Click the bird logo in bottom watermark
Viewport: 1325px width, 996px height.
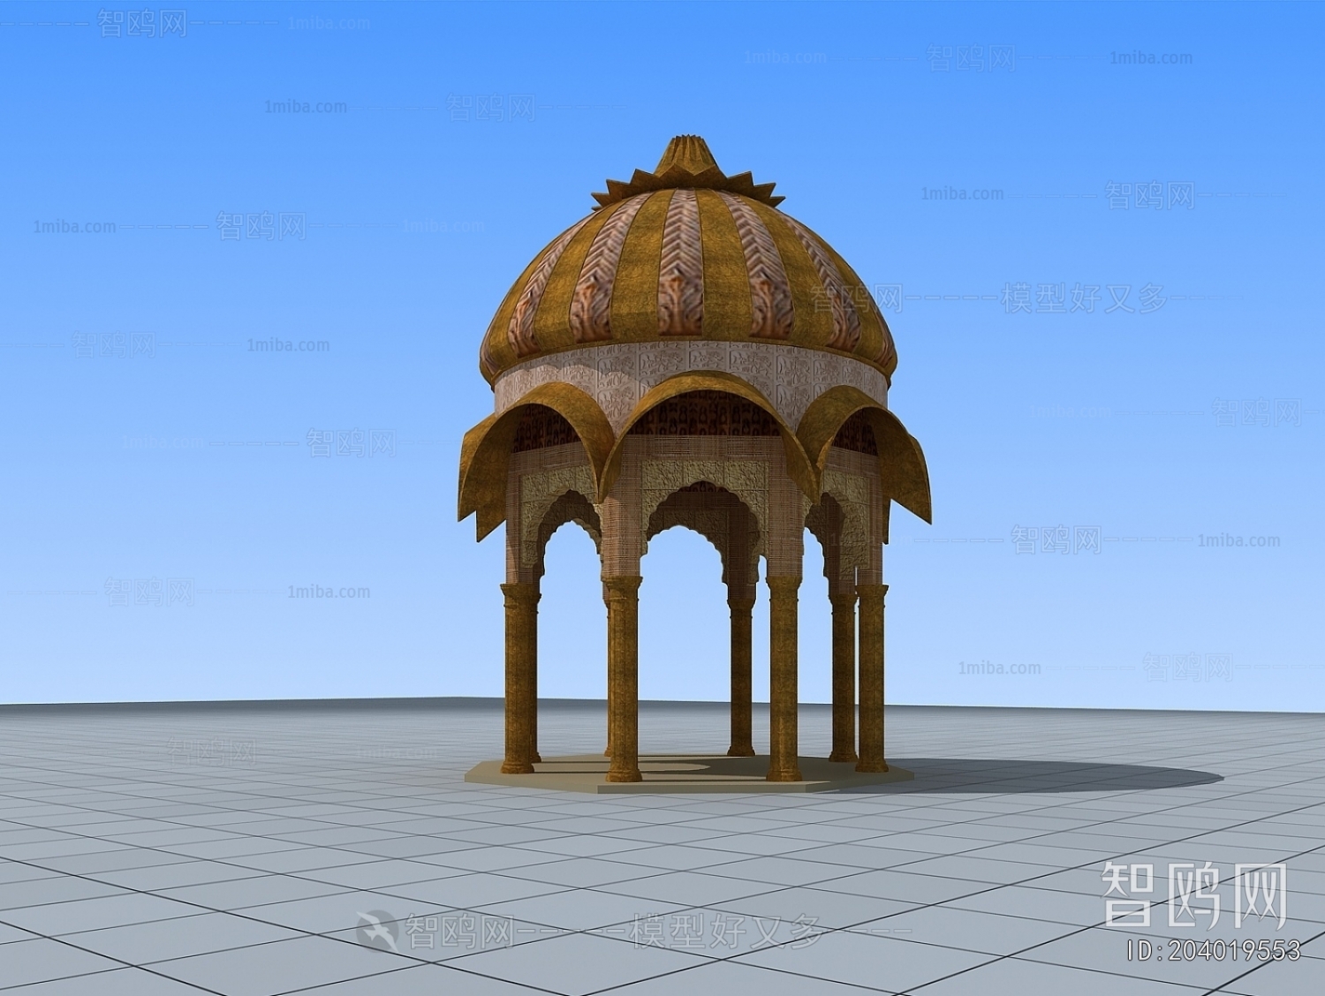379,927
